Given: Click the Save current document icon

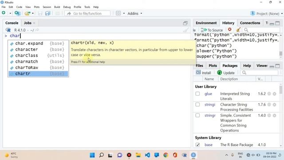Looking at the screenshot, I should click(40, 13).
